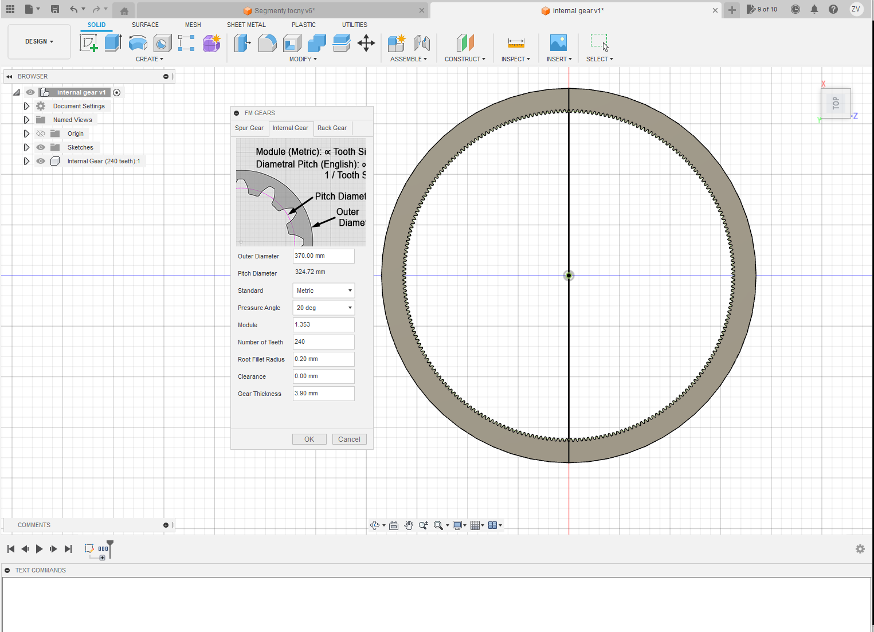The height and width of the screenshot is (632, 874).
Task: Expand the Document Settings tree node
Action: 26,106
